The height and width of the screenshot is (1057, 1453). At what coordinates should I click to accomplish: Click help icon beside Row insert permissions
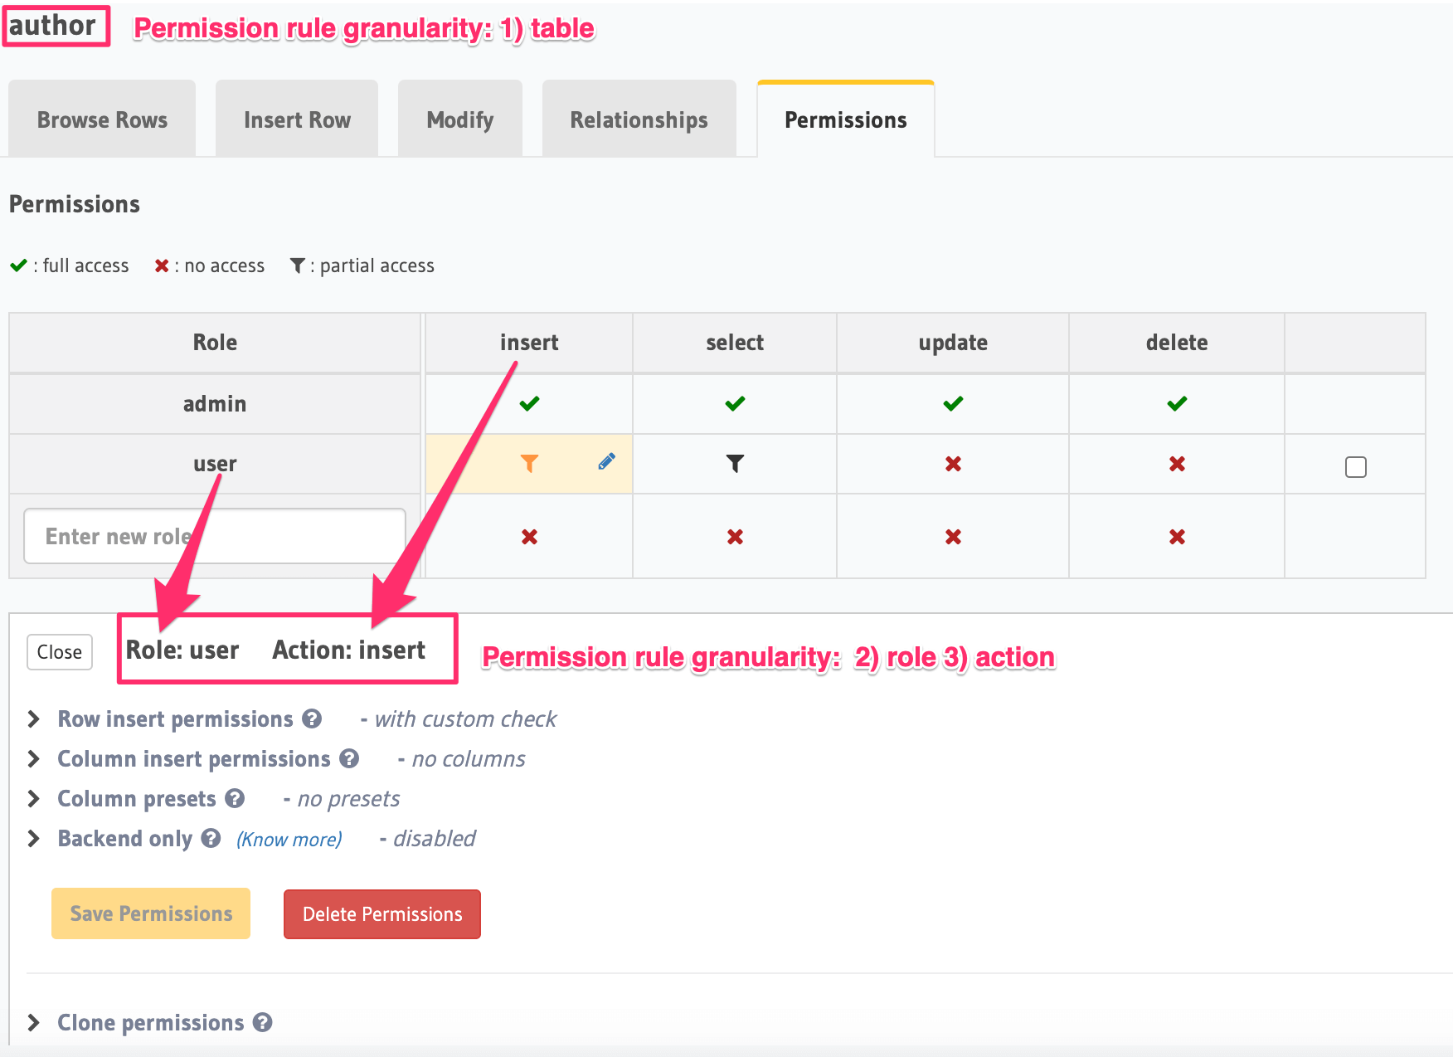312,719
